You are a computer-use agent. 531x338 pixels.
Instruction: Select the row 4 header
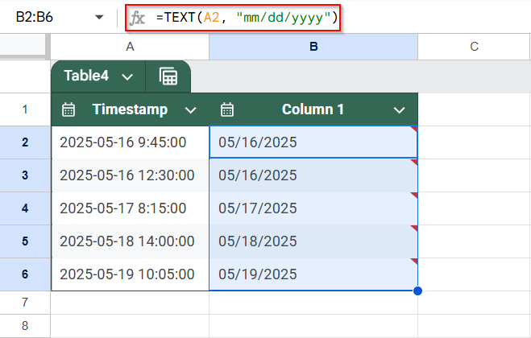25,208
